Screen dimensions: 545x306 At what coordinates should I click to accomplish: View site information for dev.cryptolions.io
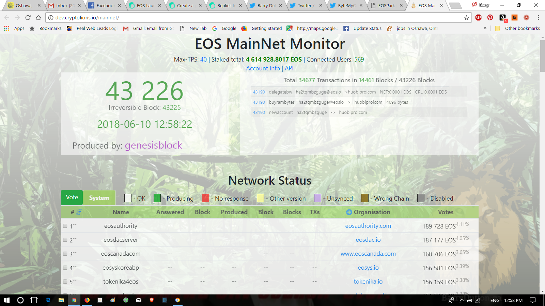coord(51,18)
